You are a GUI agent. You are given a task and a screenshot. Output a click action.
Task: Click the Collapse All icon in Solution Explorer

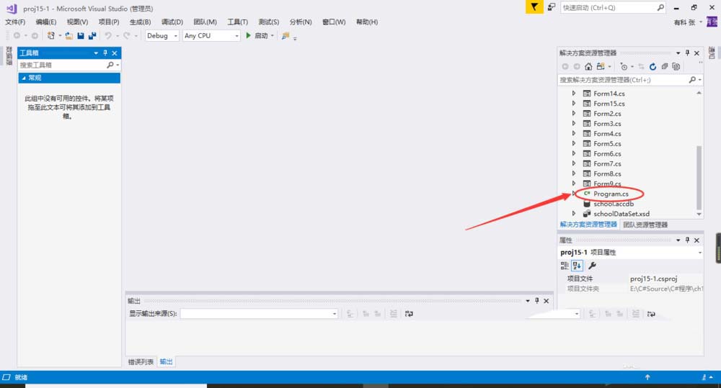point(664,66)
